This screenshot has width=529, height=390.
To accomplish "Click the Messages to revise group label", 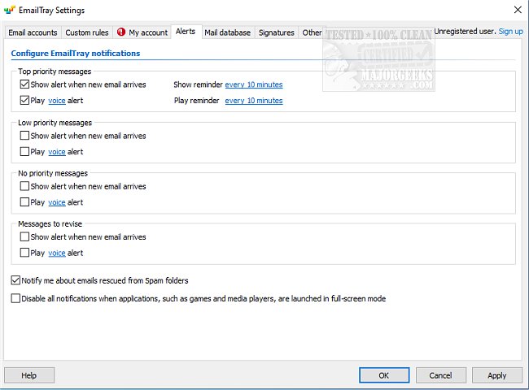I will point(50,224).
